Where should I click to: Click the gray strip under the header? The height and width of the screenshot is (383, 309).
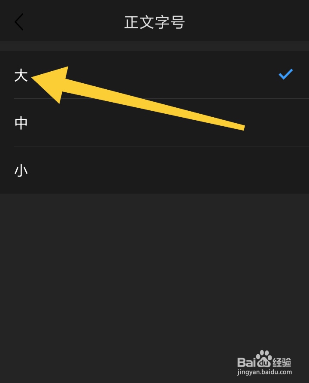[x=154, y=46]
